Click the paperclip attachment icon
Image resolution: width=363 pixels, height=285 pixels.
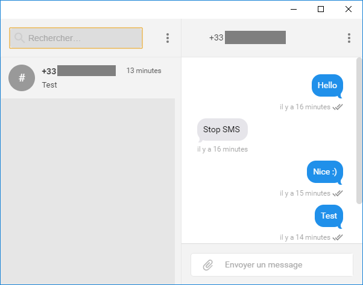coord(208,265)
